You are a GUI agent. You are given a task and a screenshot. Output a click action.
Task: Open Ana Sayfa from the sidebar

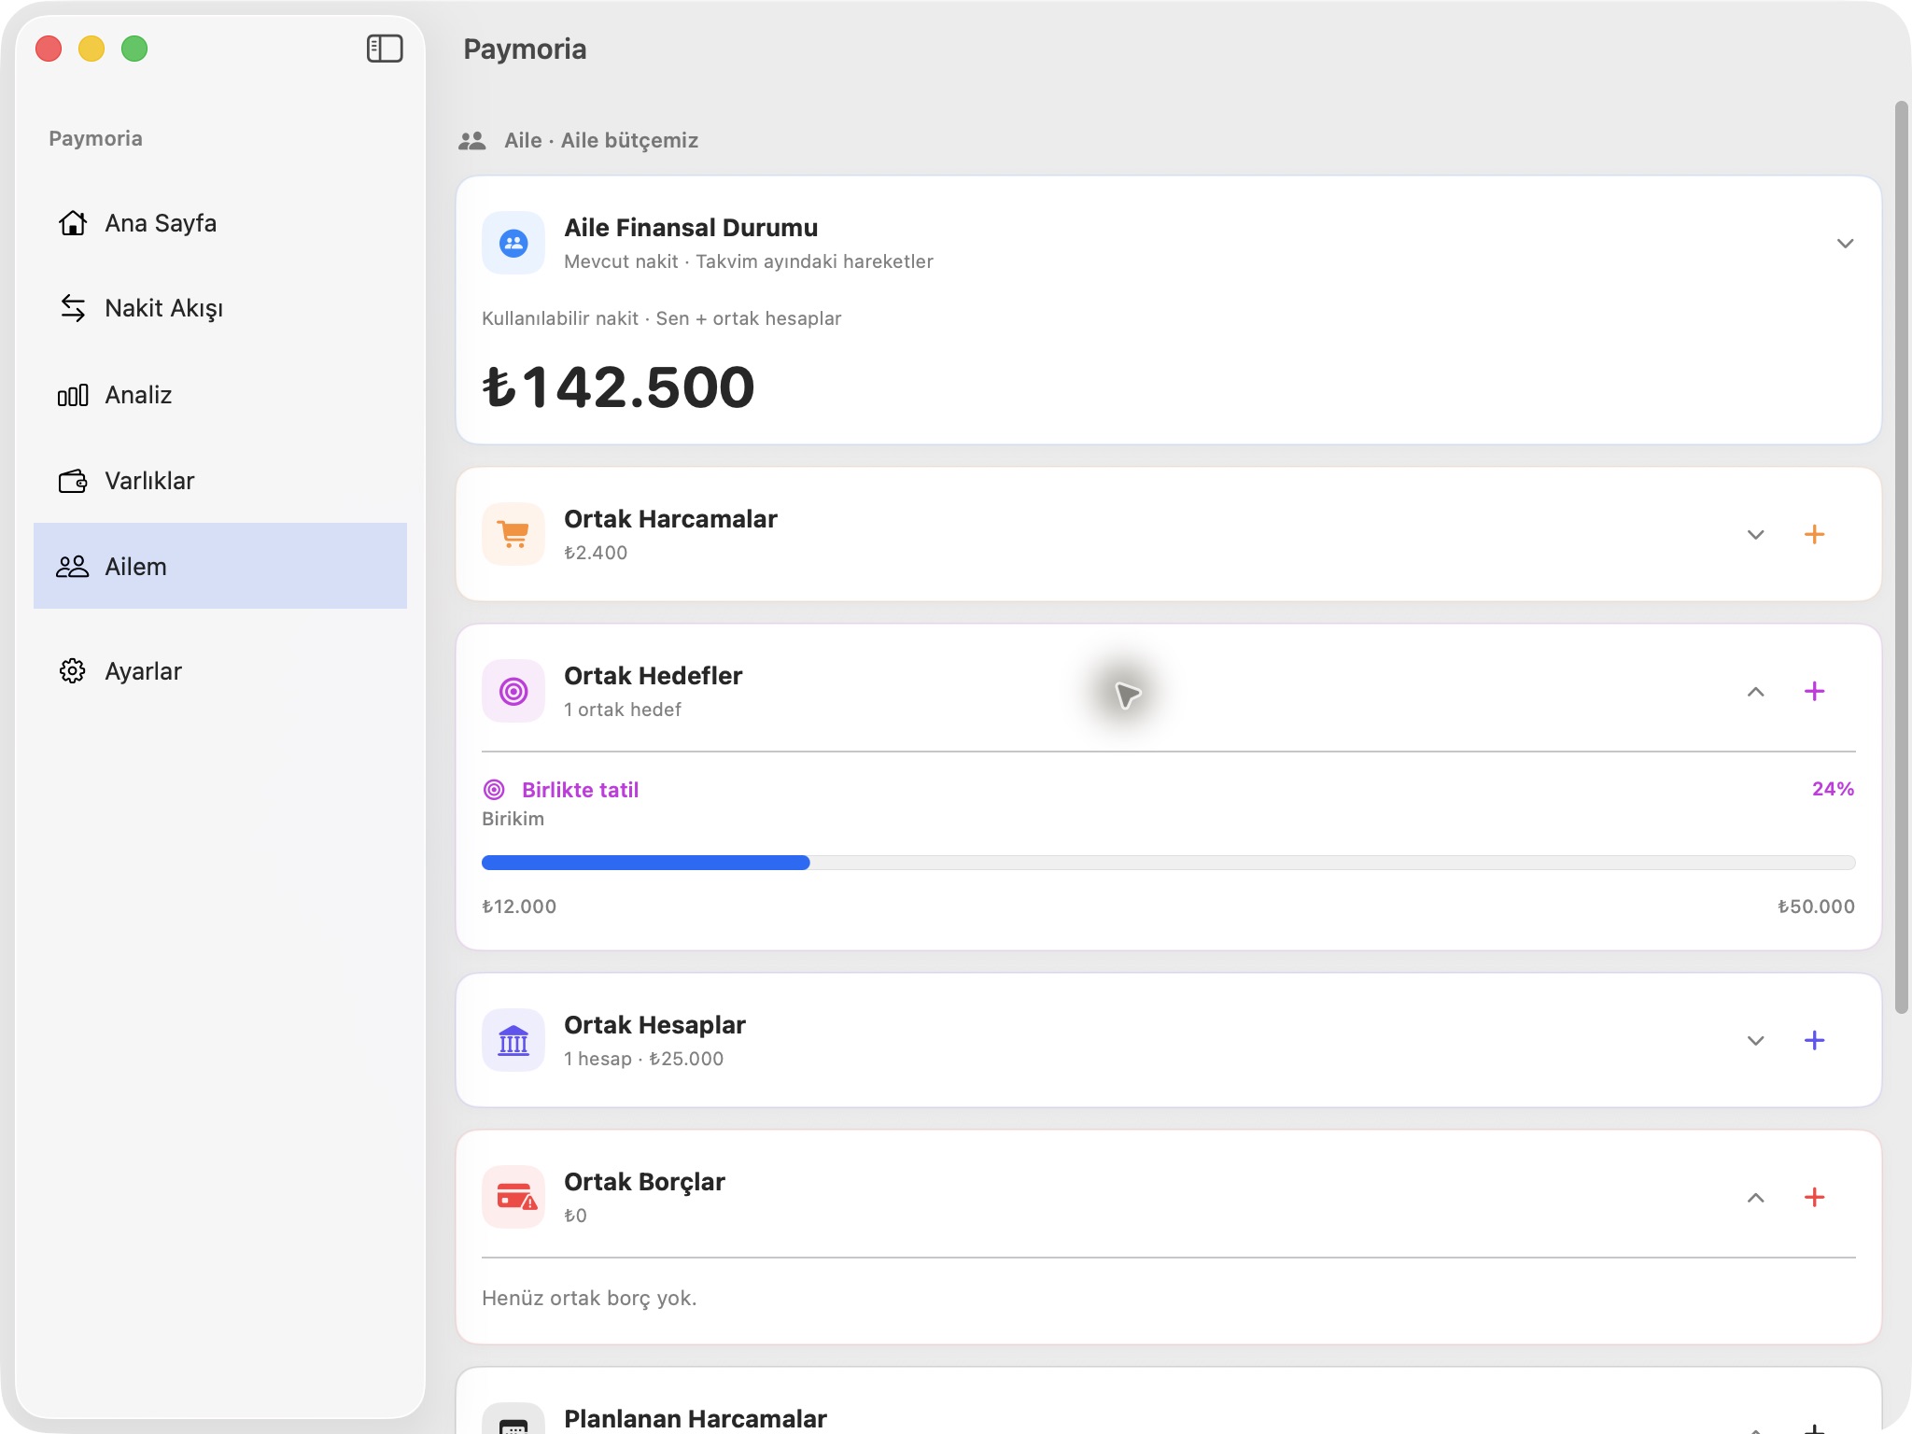pyautogui.click(x=220, y=223)
